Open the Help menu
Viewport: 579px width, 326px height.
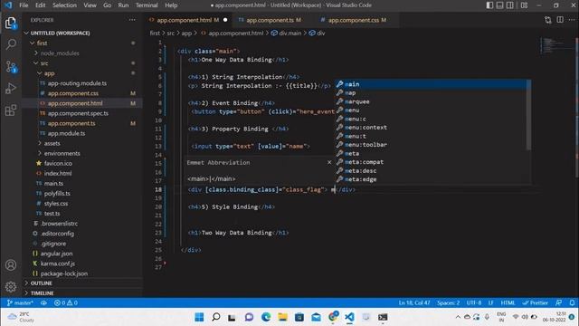tap(171, 5)
